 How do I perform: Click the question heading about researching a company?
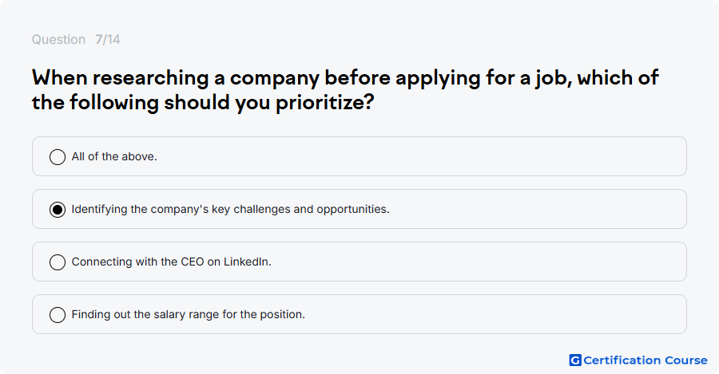click(345, 90)
